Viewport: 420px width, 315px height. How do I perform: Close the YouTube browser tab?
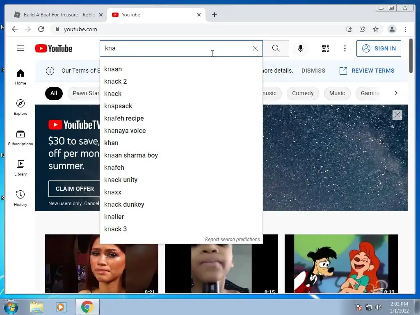[199, 15]
